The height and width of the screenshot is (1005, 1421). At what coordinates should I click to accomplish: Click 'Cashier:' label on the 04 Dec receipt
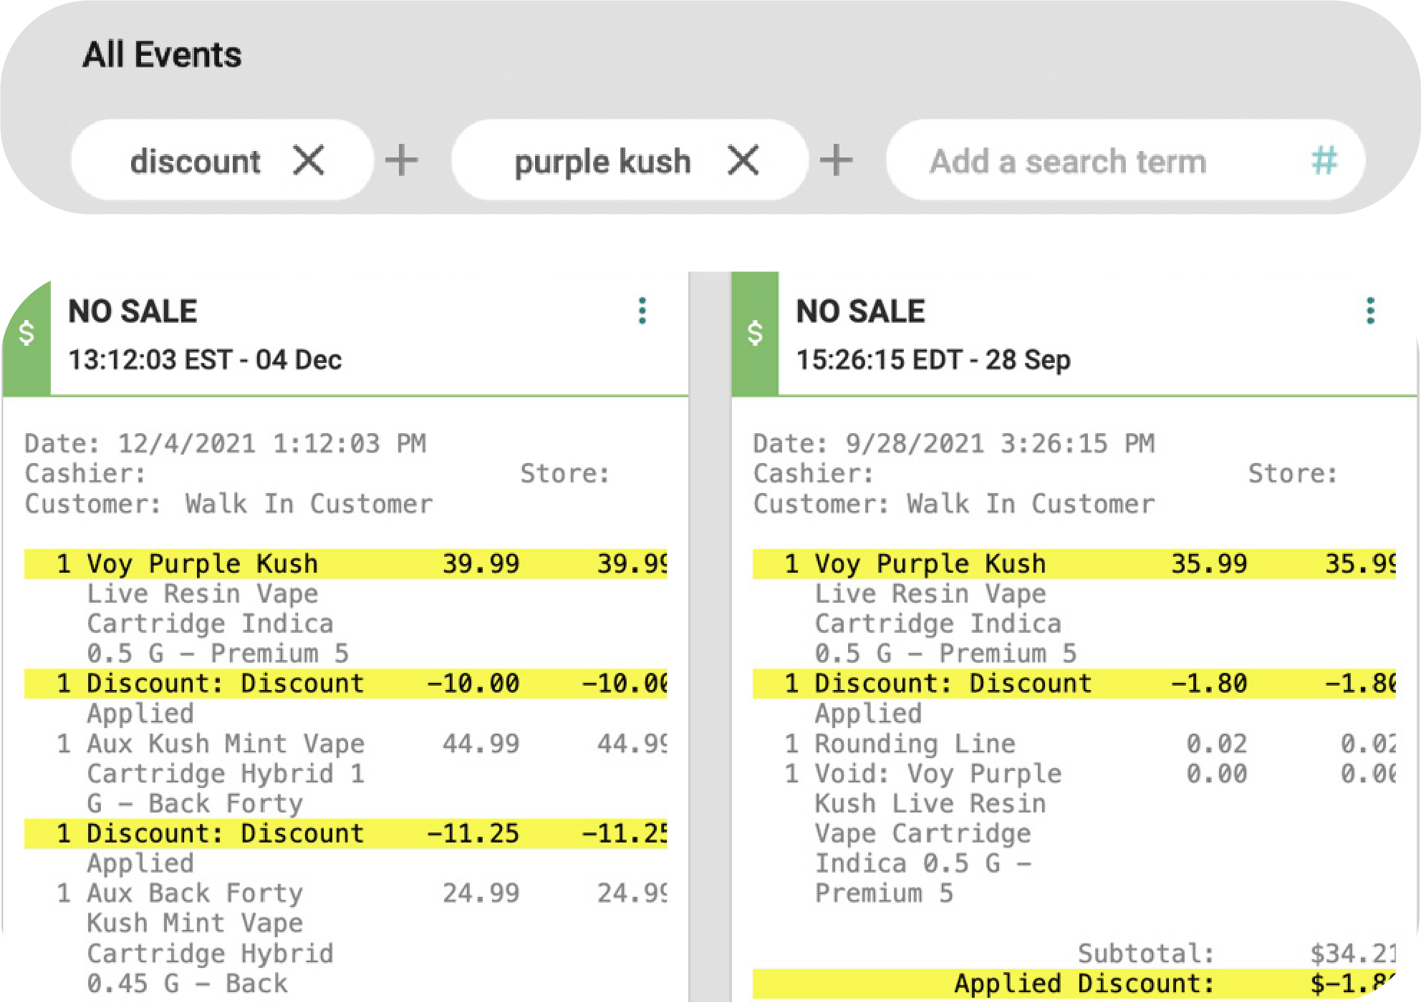(85, 473)
